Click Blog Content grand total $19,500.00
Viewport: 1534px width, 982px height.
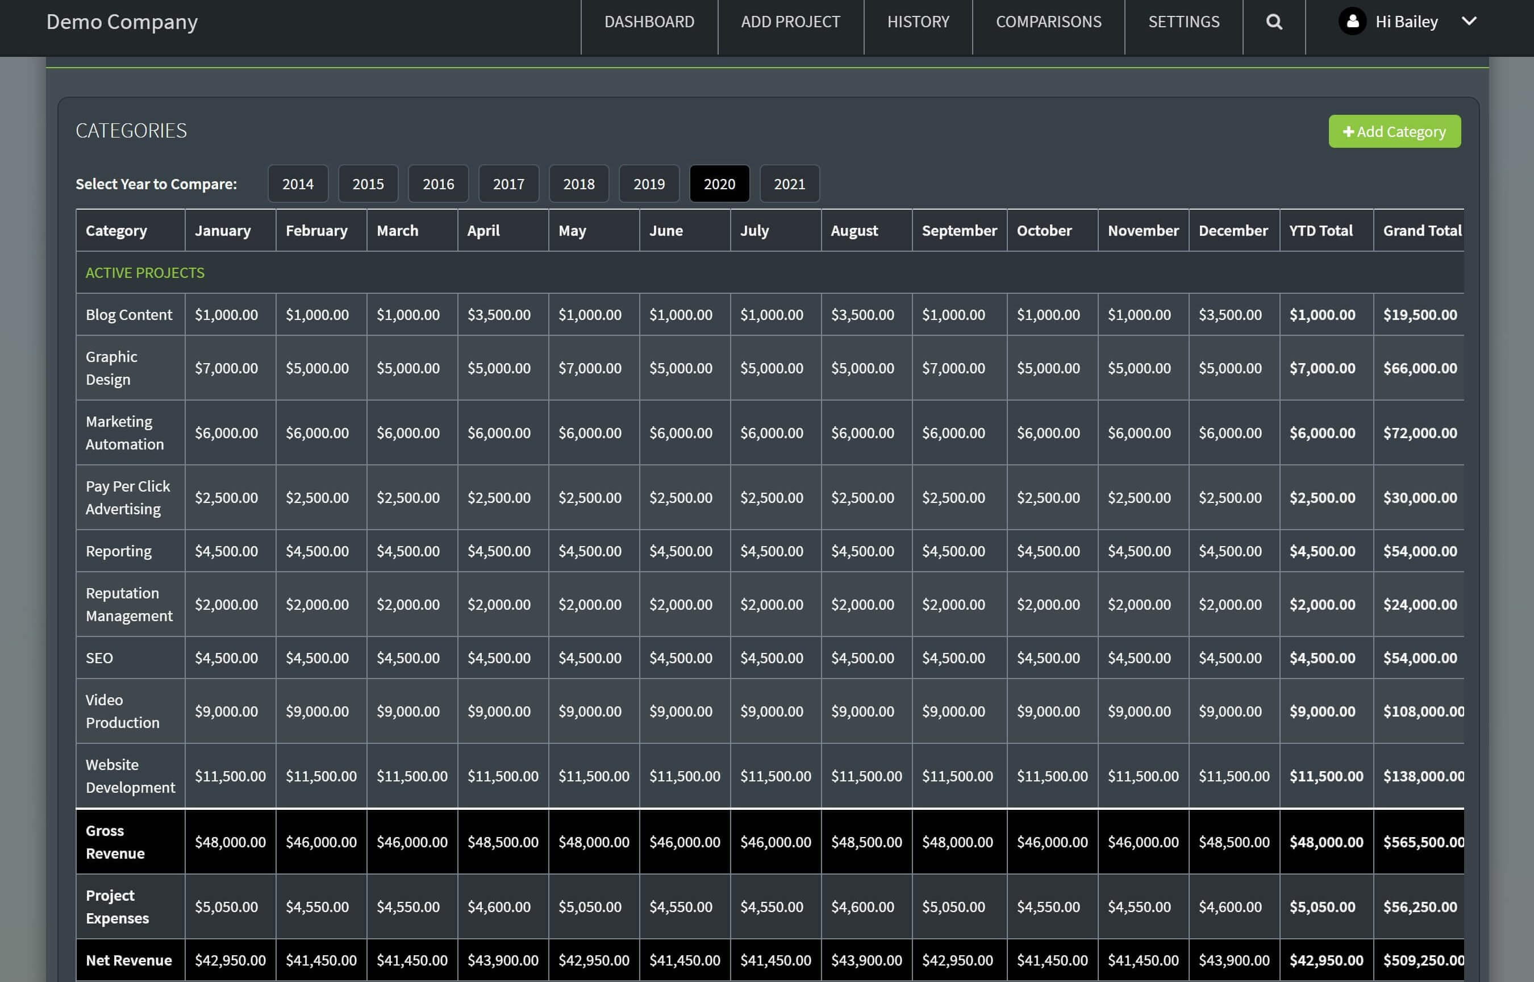click(x=1419, y=314)
